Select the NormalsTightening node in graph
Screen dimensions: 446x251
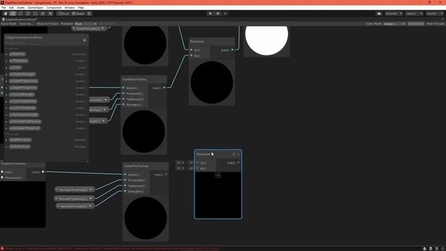pyautogui.click(x=74, y=199)
